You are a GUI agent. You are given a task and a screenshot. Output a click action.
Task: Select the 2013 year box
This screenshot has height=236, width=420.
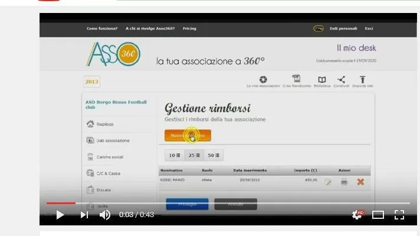[91, 81]
